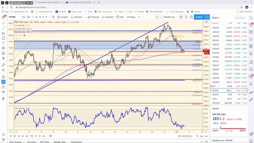Start bar Replay mode
254x143 pixels.
(131, 17)
